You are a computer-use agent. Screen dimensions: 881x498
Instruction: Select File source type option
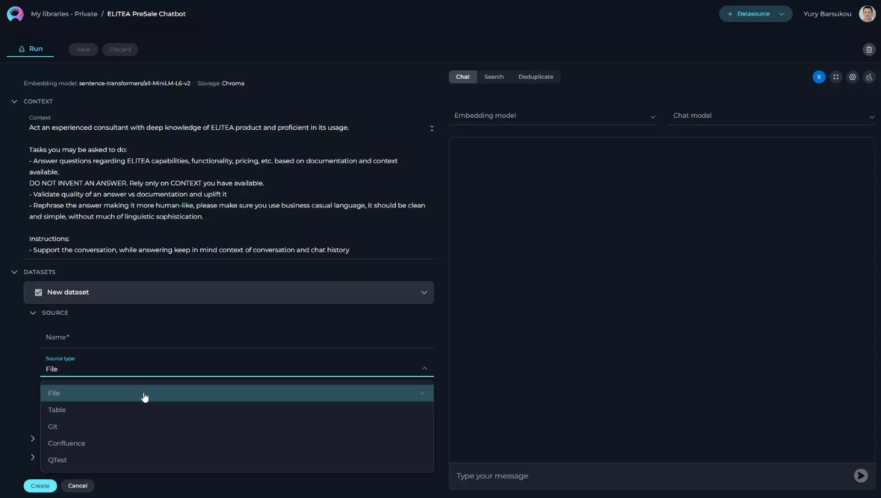pos(237,393)
